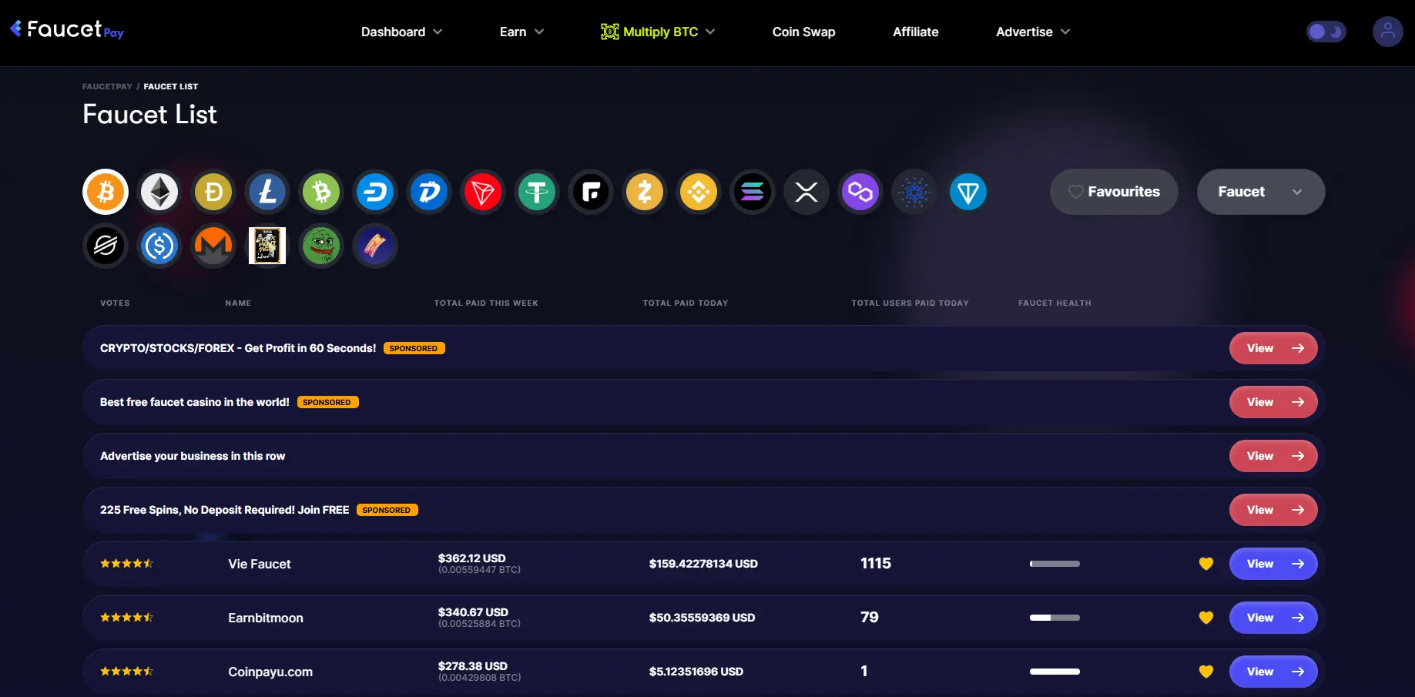Open Earnbitmoon with its View button
Image resolution: width=1415 pixels, height=697 pixels.
pyautogui.click(x=1273, y=618)
